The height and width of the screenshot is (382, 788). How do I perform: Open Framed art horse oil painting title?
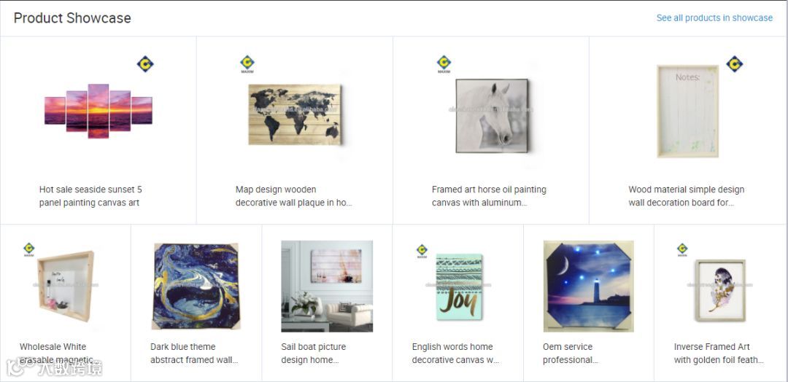[489, 196]
